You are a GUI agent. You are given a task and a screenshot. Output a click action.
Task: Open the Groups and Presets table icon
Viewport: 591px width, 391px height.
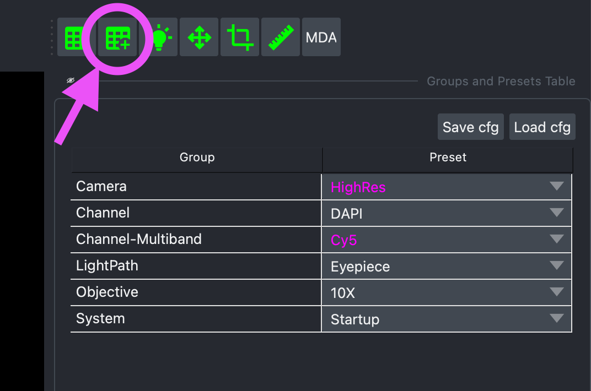(x=117, y=37)
